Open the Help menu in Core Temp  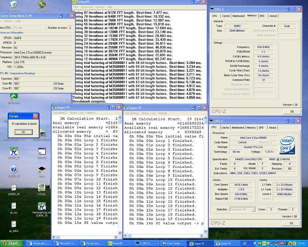[x=18, y=21]
